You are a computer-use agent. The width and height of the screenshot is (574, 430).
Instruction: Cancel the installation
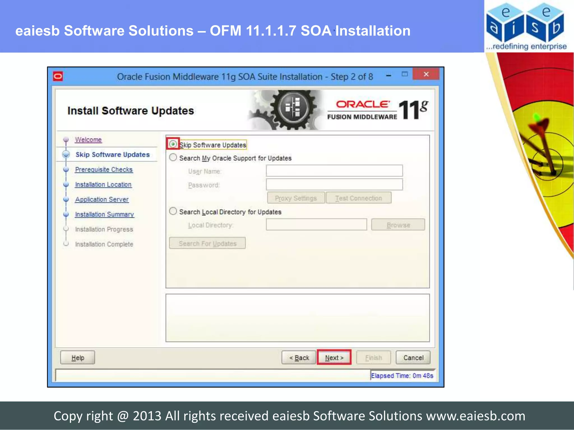(413, 357)
